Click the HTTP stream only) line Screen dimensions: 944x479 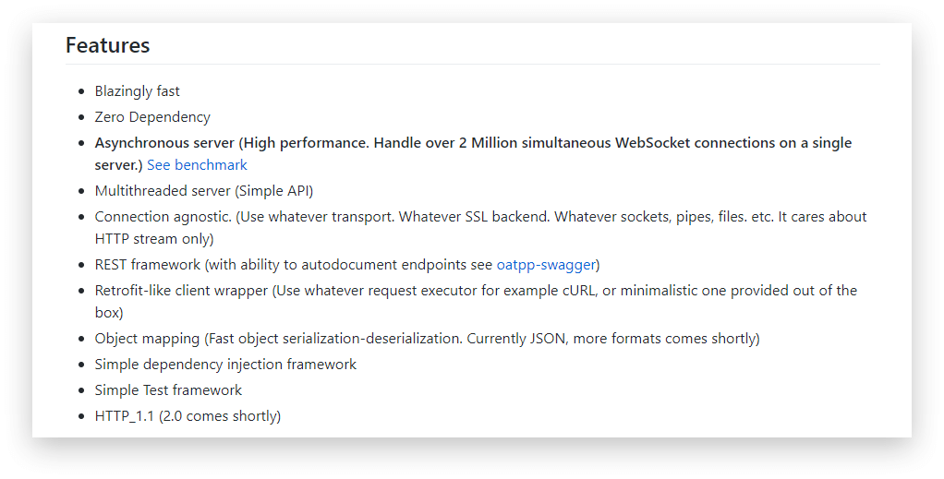pos(154,239)
